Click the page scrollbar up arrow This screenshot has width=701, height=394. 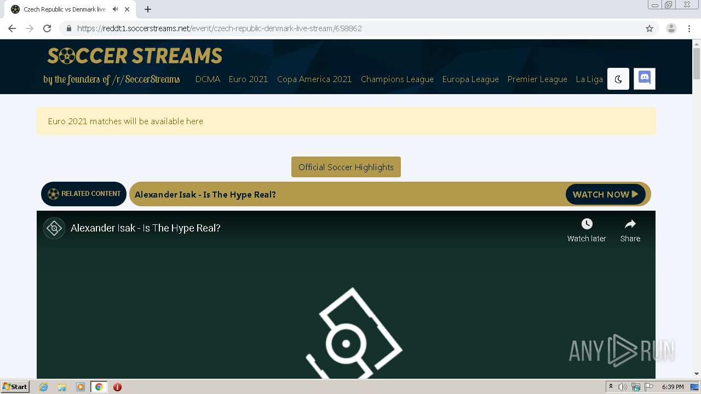click(697, 43)
